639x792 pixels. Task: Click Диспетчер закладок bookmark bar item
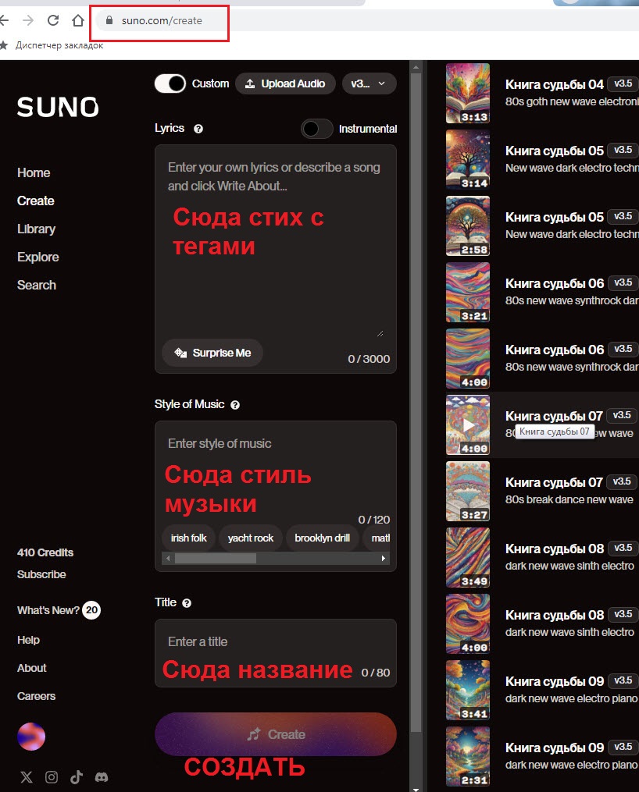pos(59,45)
